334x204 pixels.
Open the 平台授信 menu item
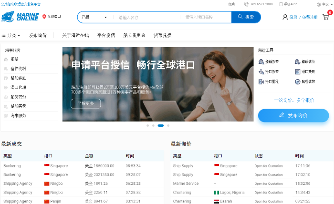coord(106,35)
